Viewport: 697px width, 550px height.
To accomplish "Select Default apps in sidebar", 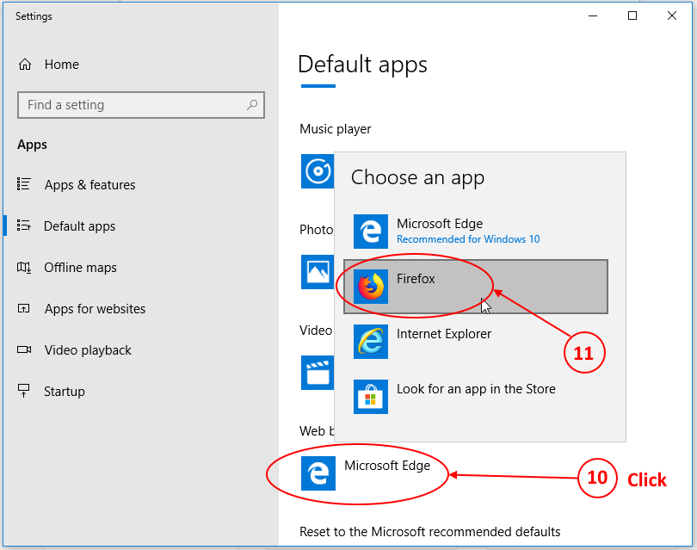I will tap(79, 226).
